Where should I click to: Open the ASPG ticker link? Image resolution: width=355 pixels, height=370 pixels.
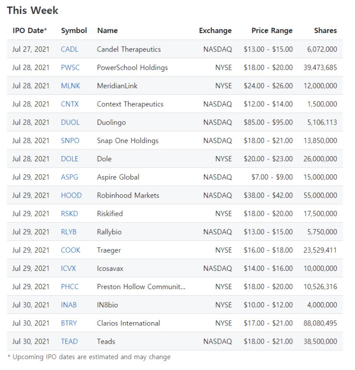[x=69, y=177]
